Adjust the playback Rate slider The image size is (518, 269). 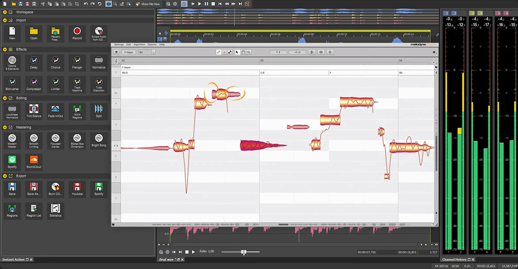click(244, 252)
